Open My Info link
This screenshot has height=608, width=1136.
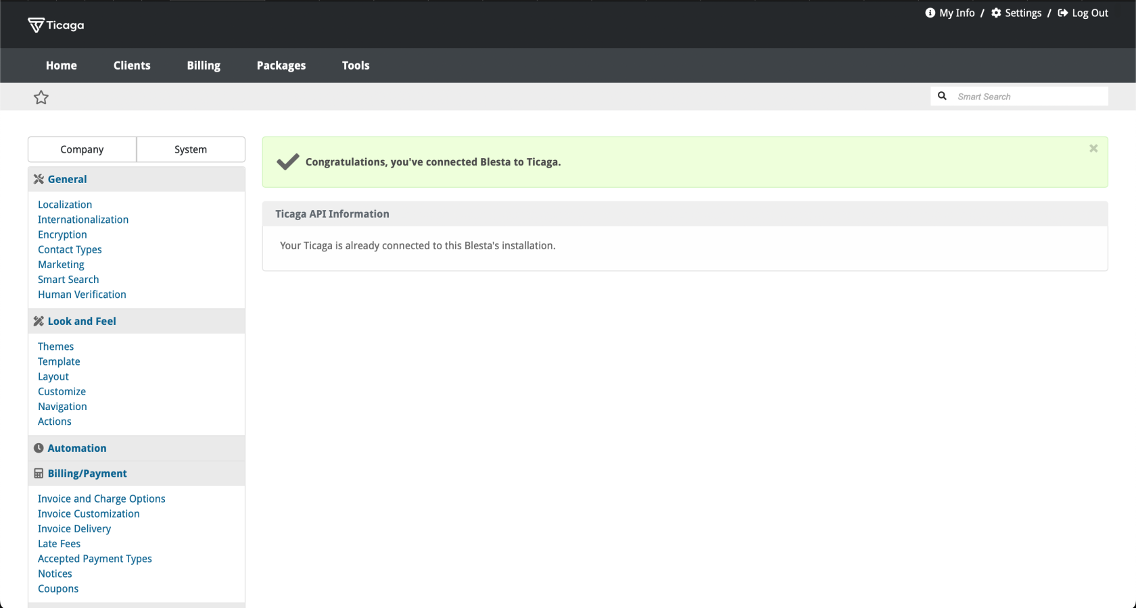click(x=957, y=13)
